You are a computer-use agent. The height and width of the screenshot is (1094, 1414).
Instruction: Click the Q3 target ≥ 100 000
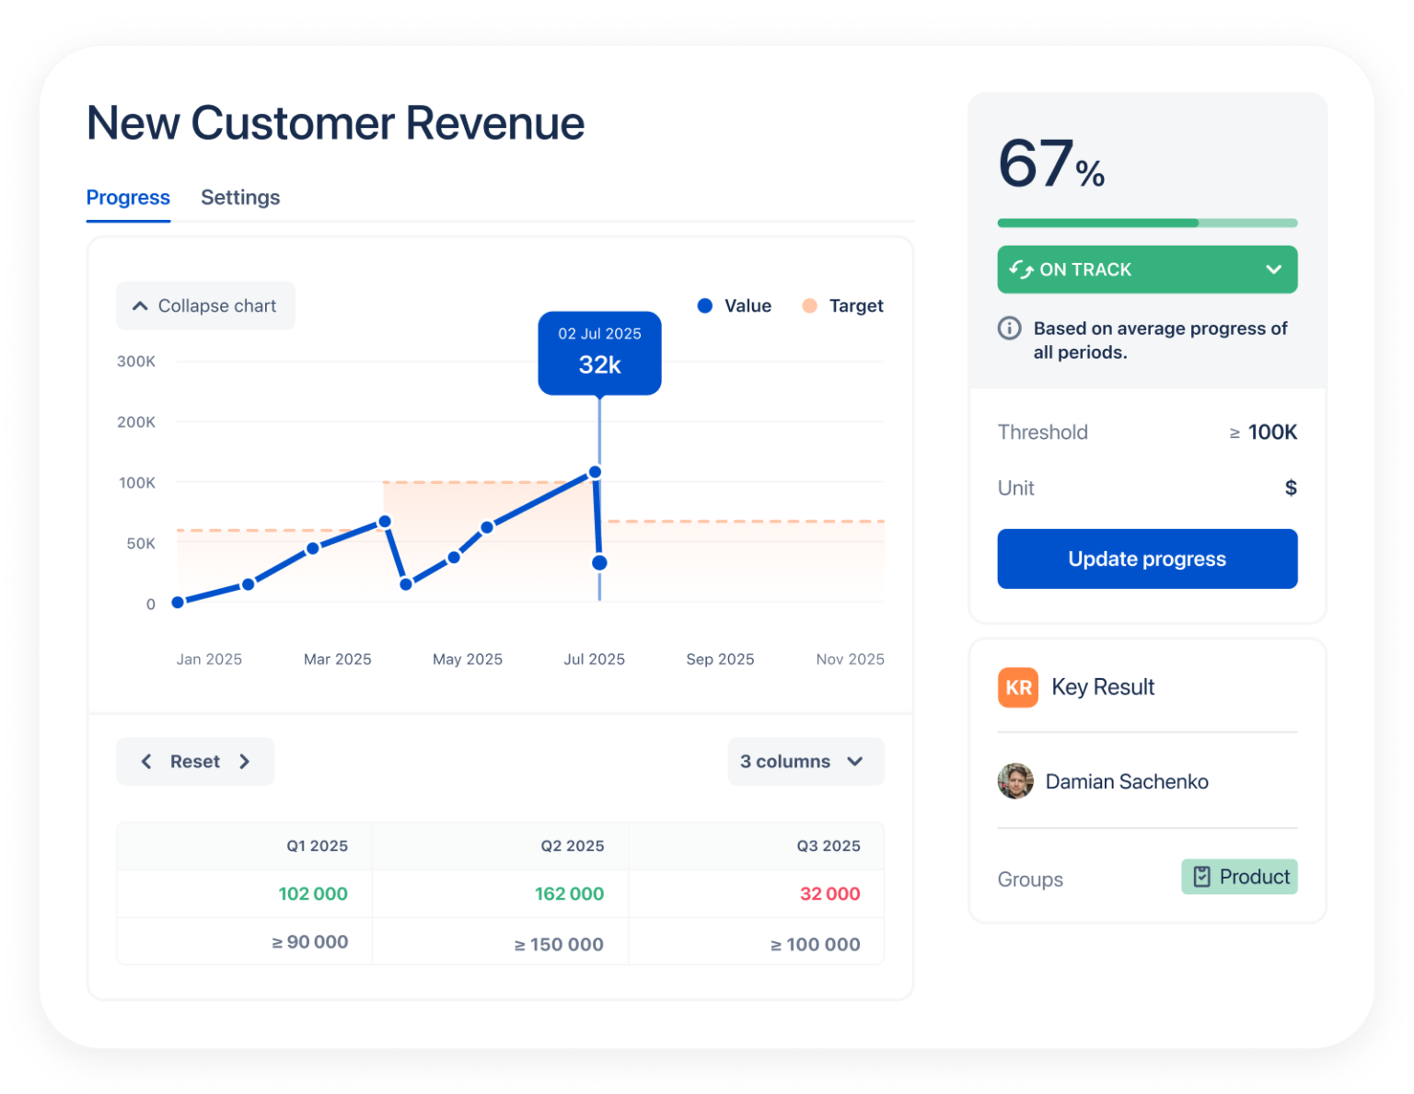tap(815, 944)
